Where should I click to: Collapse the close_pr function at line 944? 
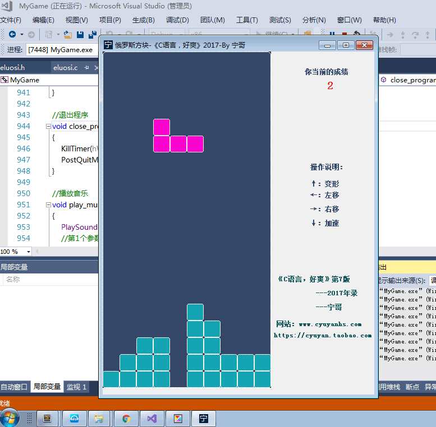click(x=48, y=126)
